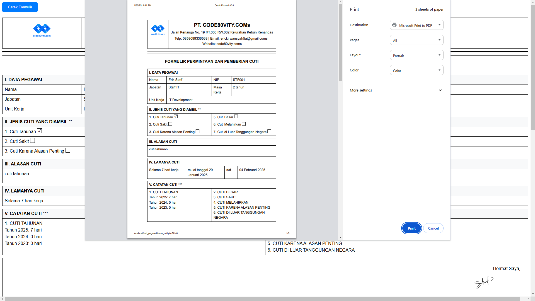This screenshot has height=301, width=535.
Task: Open the Layout dropdown set to Portrait
Action: pyautogui.click(x=417, y=55)
